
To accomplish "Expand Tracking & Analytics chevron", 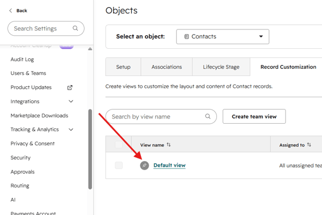I will tap(71, 129).
